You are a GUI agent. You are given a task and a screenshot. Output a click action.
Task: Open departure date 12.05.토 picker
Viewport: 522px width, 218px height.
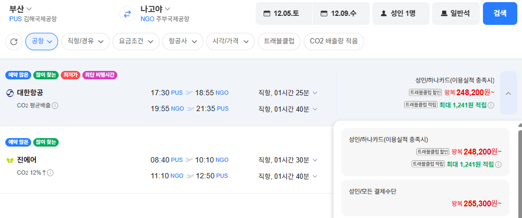[284, 13]
